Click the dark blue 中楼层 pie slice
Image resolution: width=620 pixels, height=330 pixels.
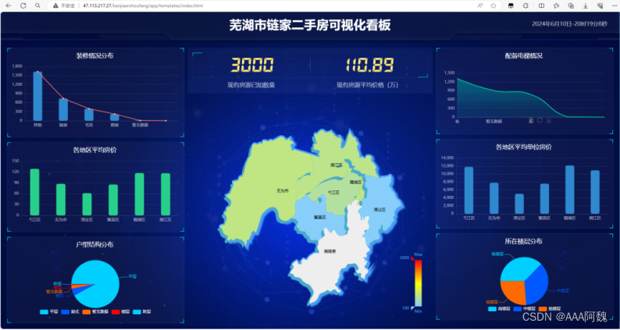pyautogui.click(x=537, y=286)
